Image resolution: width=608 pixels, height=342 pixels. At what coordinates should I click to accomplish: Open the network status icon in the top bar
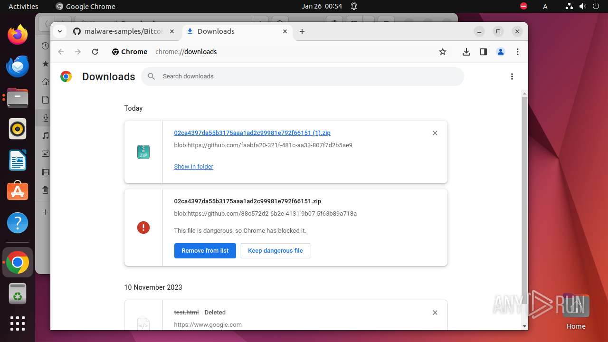570,6
